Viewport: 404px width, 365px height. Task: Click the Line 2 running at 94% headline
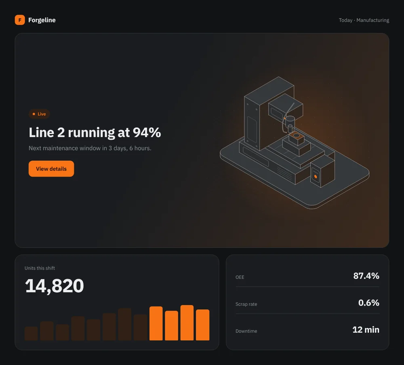(x=95, y=133)
